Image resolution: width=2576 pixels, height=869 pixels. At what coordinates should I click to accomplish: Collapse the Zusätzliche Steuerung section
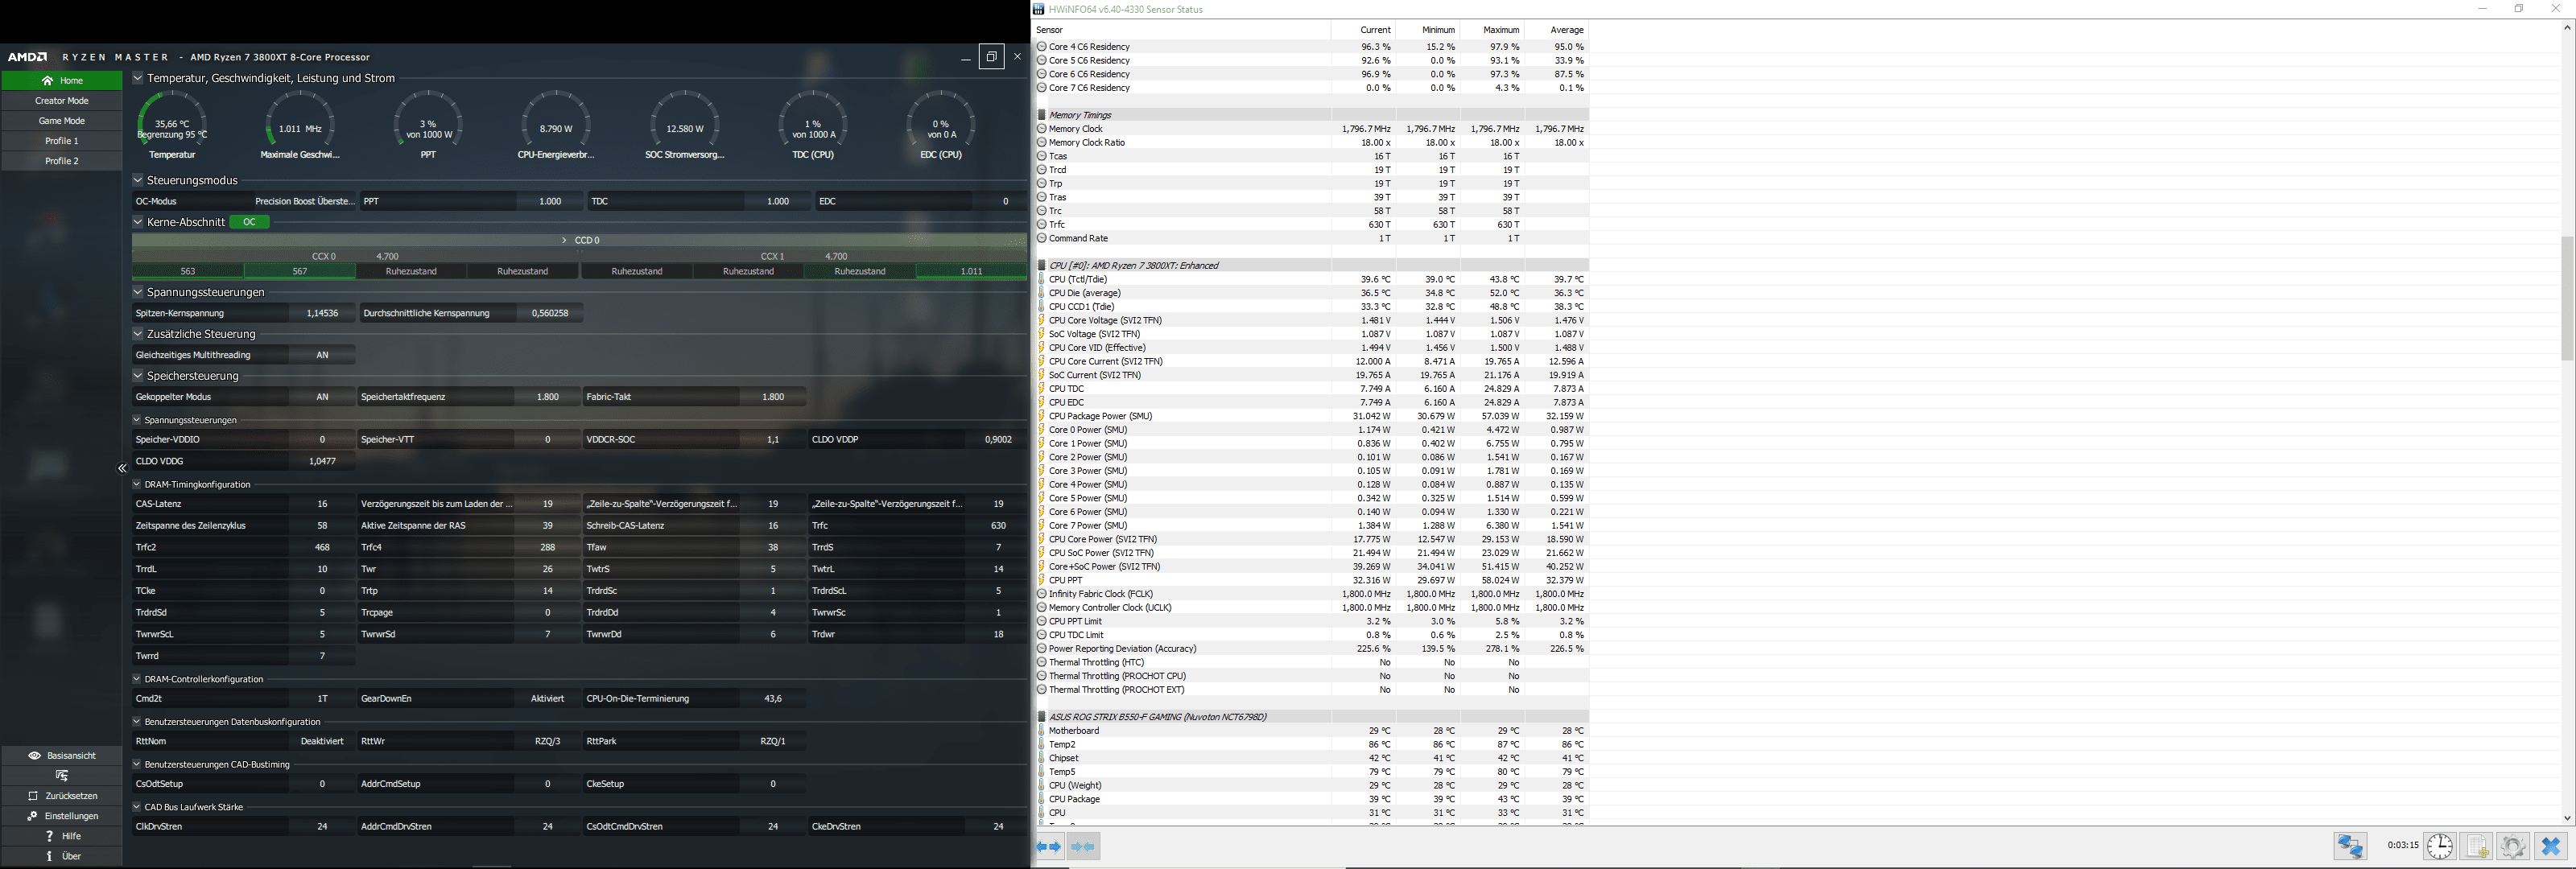(138, 334)
